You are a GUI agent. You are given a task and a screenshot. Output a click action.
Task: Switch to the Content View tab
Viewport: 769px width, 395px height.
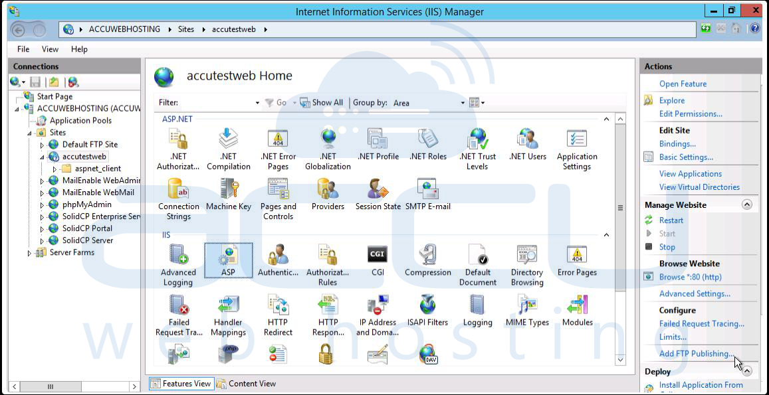[x=246, y=384]
